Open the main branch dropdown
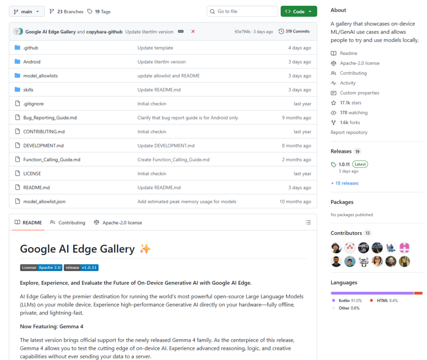The width and height of the screenshot is (427, 360). point(27,12)
